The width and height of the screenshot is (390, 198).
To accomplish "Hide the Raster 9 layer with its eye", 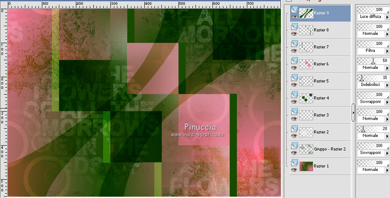I will coord(294,17).
